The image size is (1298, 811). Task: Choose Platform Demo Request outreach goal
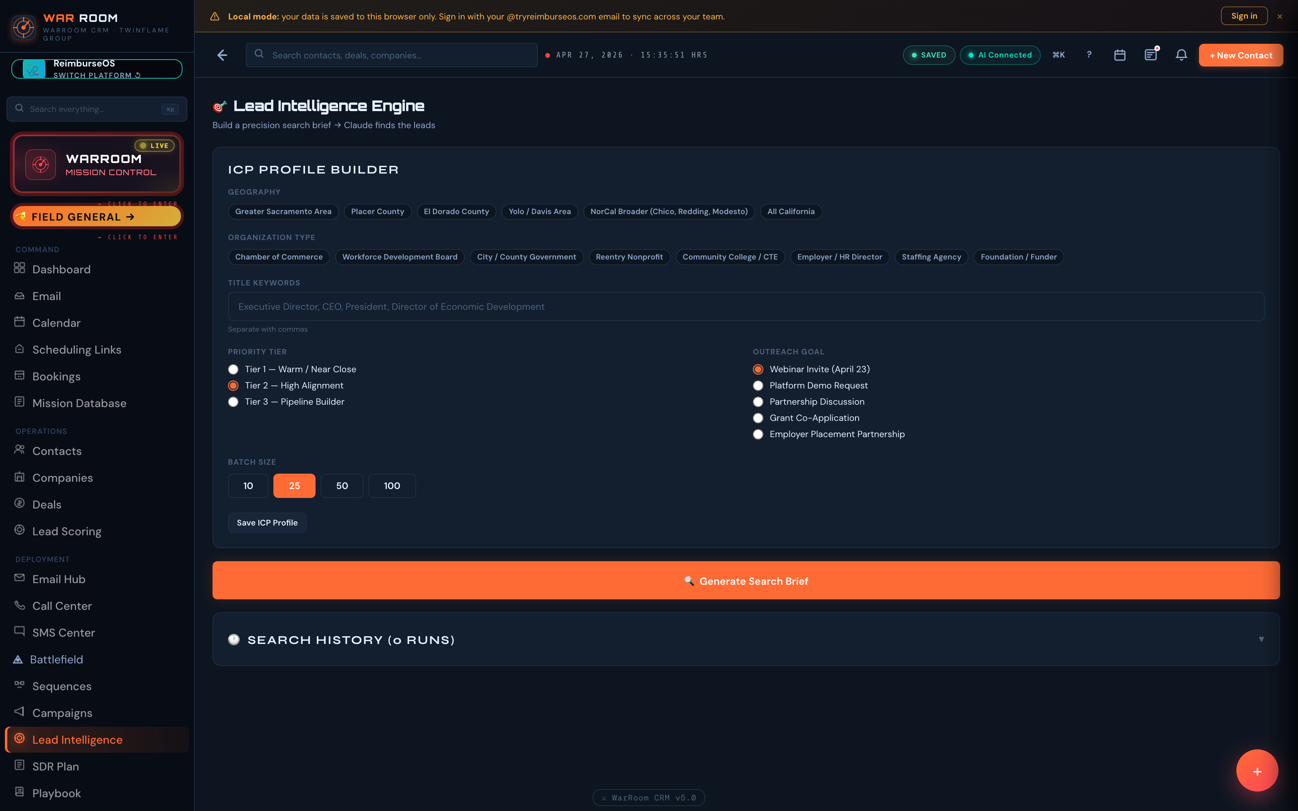[x=758, y=386]
